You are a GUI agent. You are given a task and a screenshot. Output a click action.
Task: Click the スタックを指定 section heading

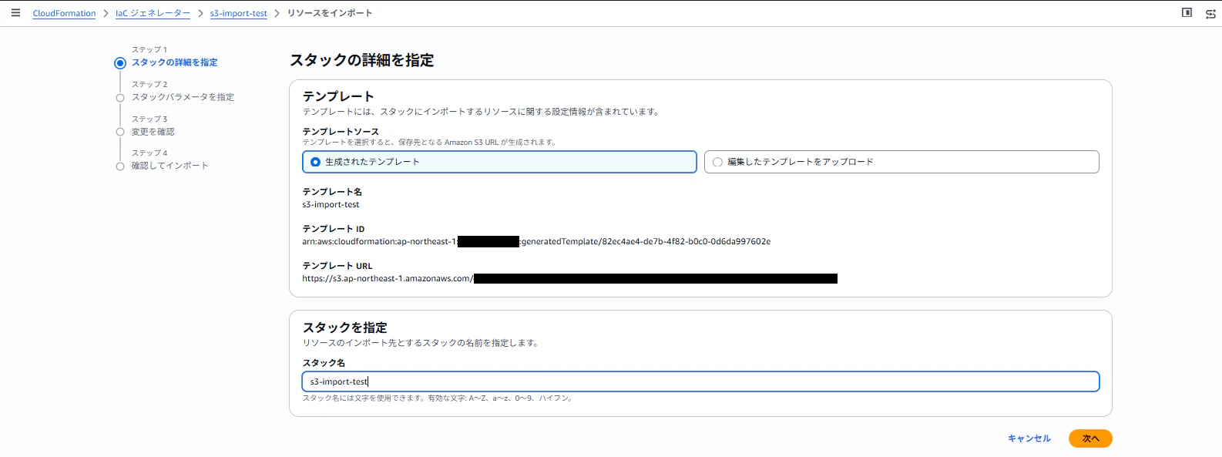(344, 328)
